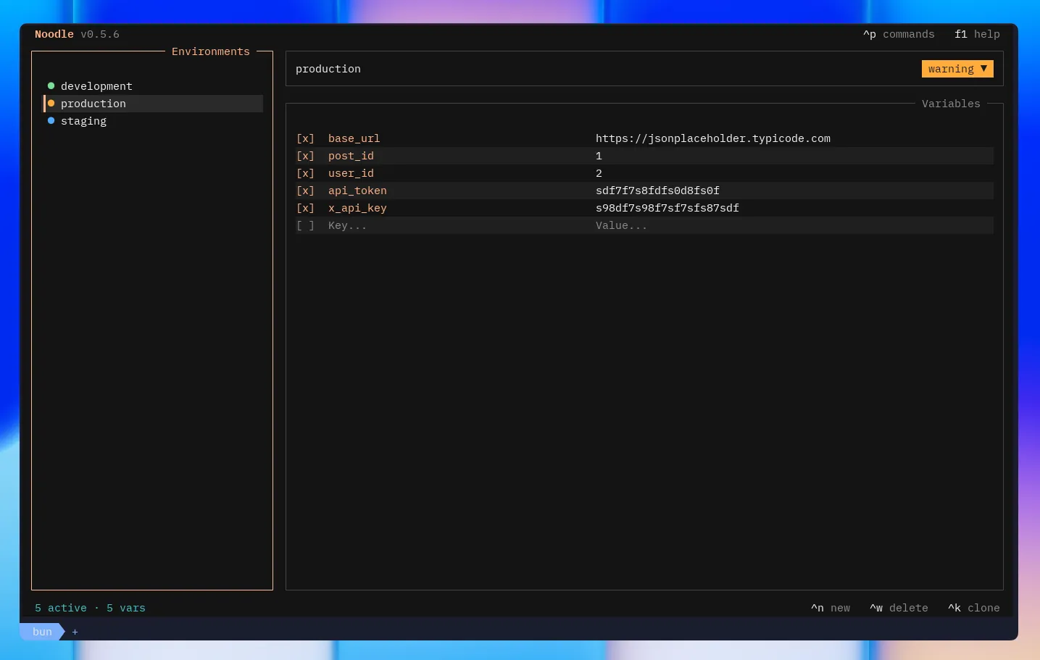This screenshot has width=1040, height=660.
Task: Click the sdf7f7s8fdfs0d8fs0f token value
Action: tap(657, 191)
